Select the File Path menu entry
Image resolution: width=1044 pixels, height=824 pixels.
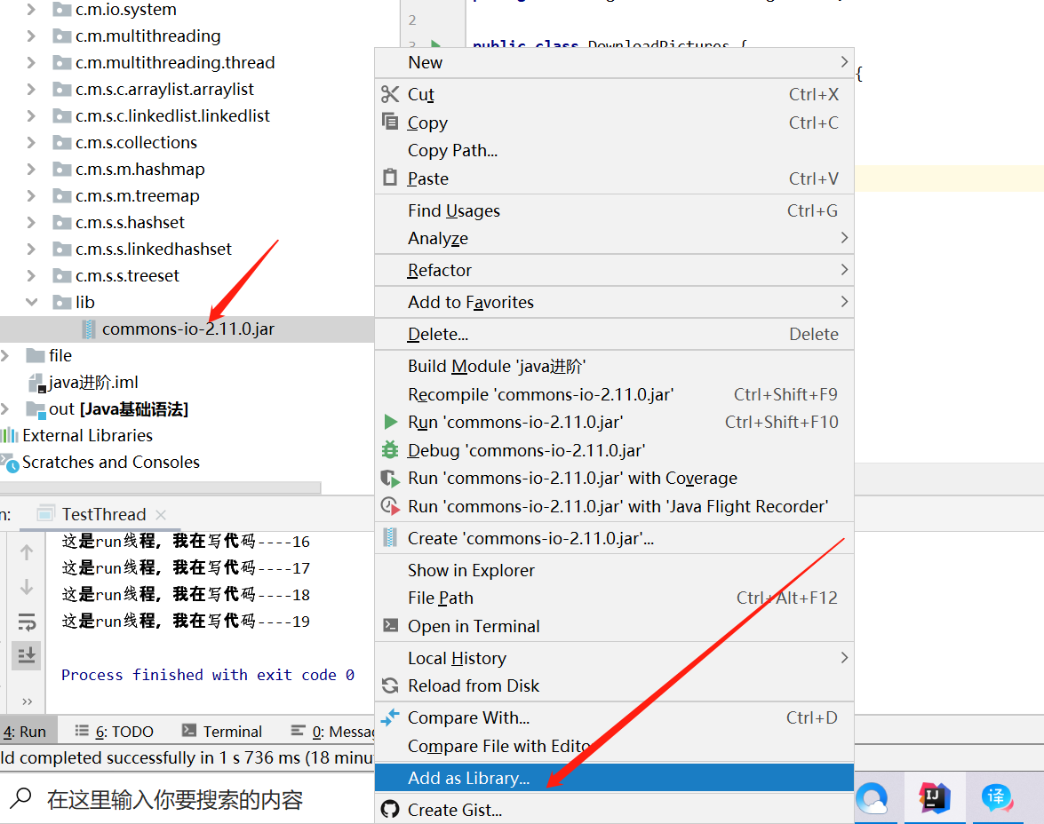(614, 598)
